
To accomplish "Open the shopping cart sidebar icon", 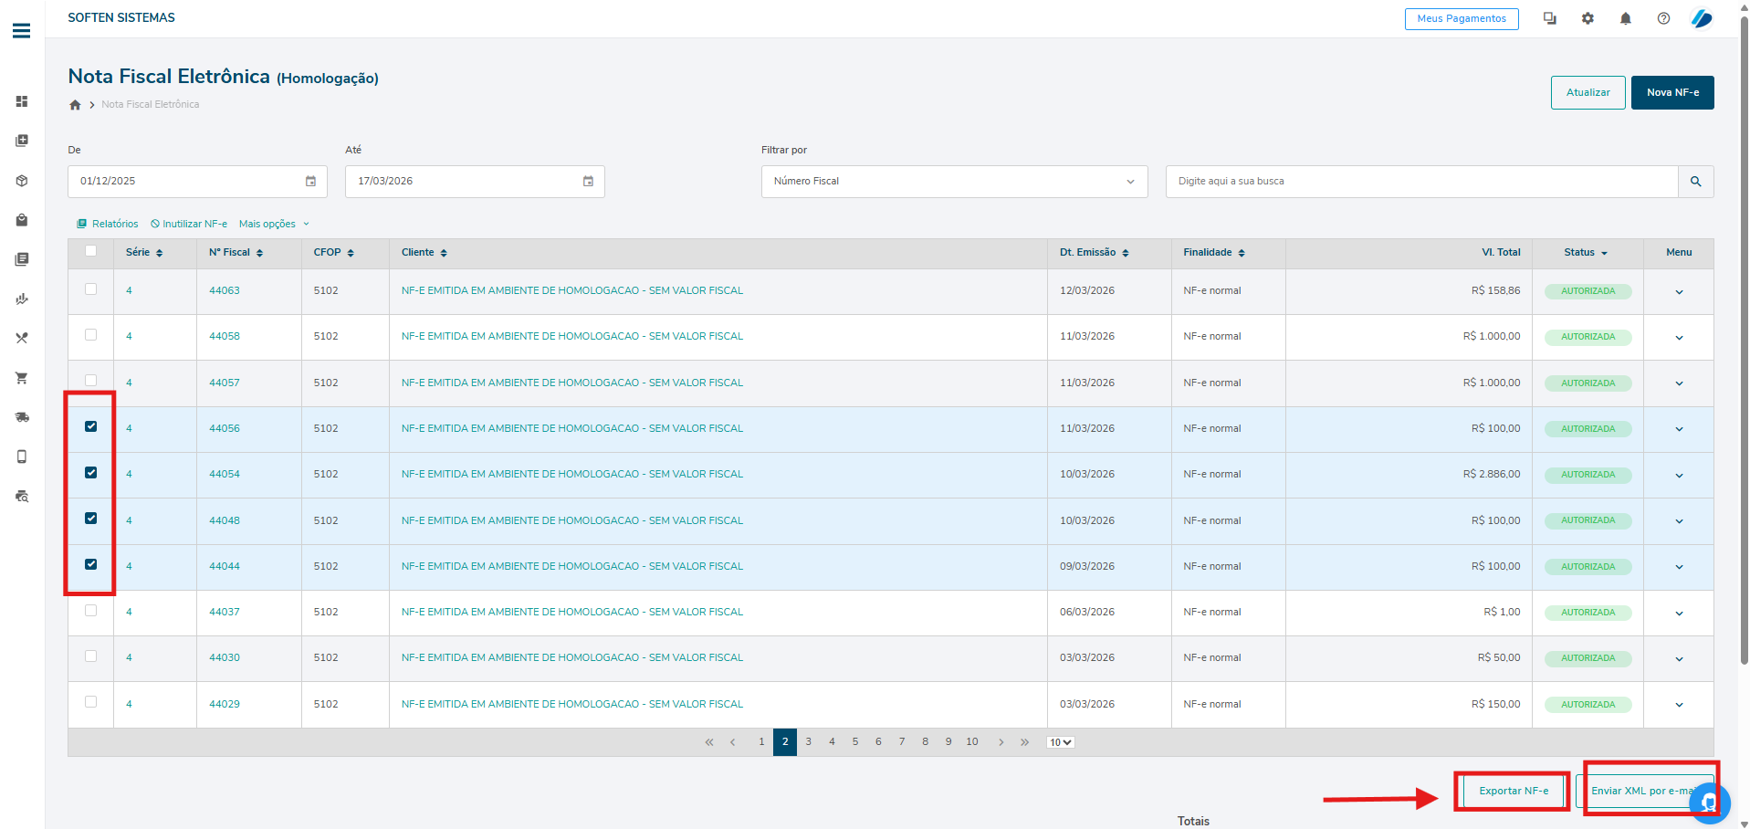I will click(22, 378).
